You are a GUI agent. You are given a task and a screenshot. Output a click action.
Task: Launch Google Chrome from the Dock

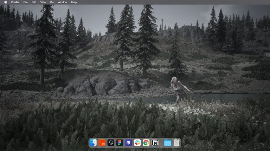pyautogui.click(x=146, y=143)
